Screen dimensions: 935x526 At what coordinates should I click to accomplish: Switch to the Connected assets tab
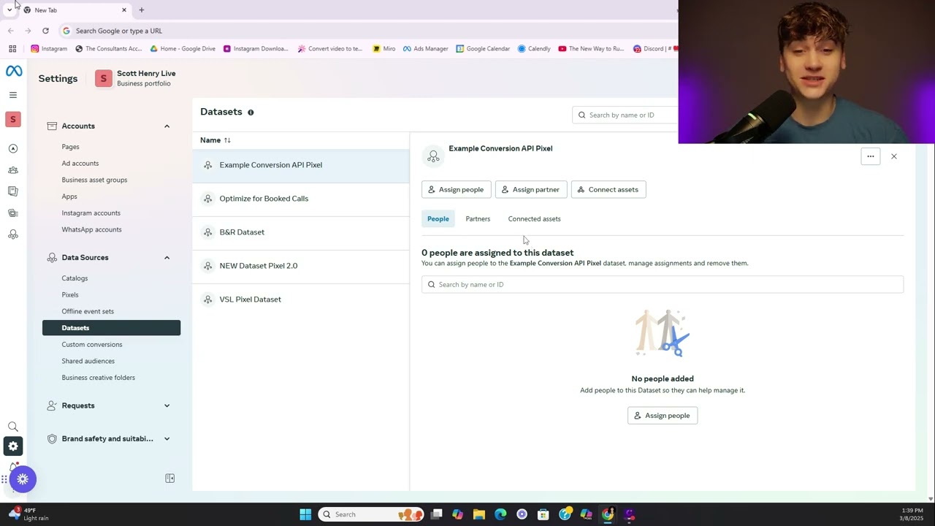click(x=534, y=219)
